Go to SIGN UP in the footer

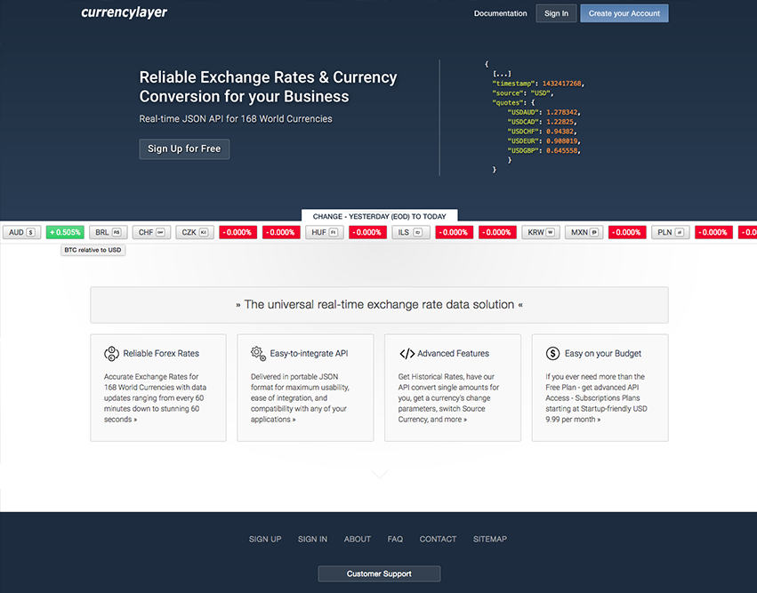(265, 539)
